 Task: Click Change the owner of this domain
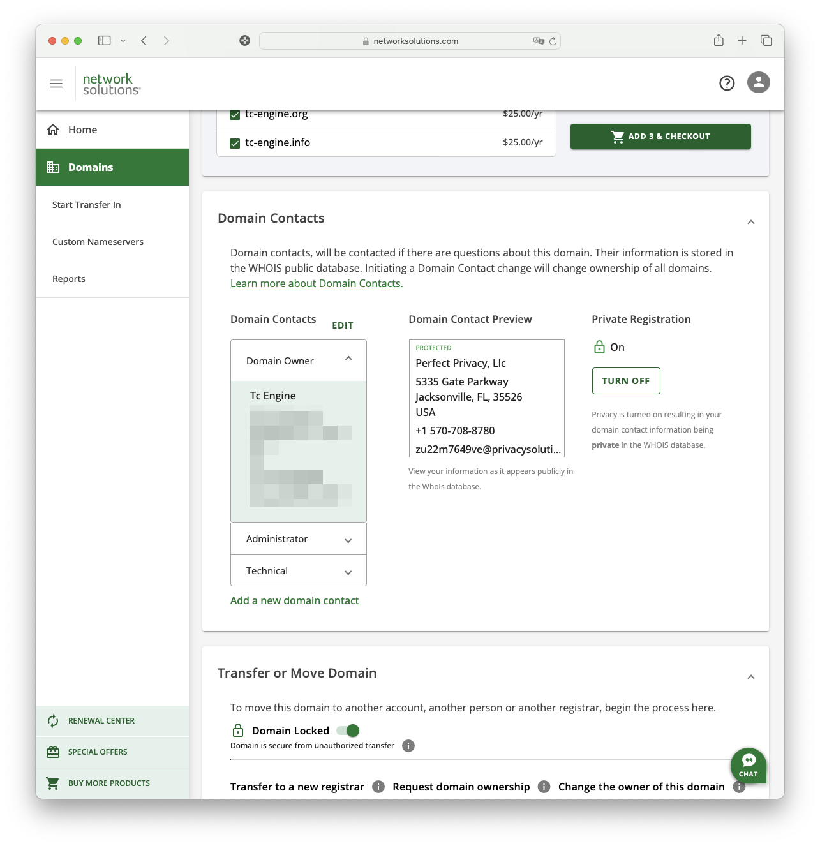[x=641, y=787]
